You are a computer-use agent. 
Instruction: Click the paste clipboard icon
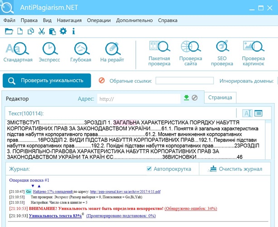(53, 31)
